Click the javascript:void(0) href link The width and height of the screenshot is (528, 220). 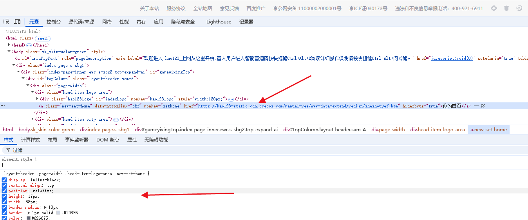(x=452, y=58)
